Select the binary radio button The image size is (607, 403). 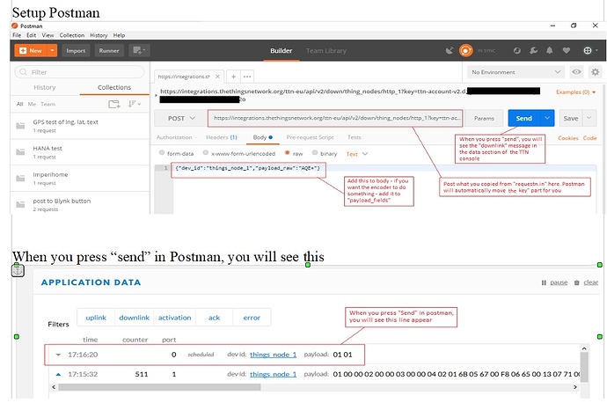click(315, 153)
